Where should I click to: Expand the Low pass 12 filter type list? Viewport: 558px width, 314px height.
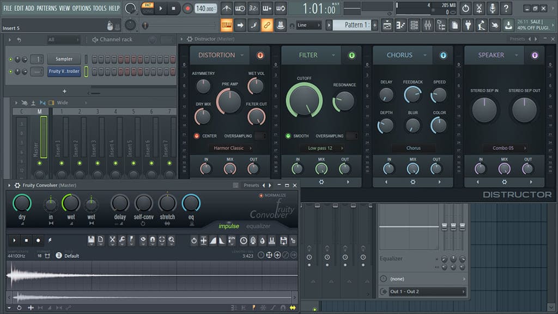321,148
